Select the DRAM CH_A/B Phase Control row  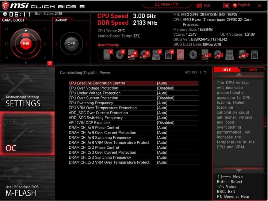pyautogui.click(x=133, y=128)
